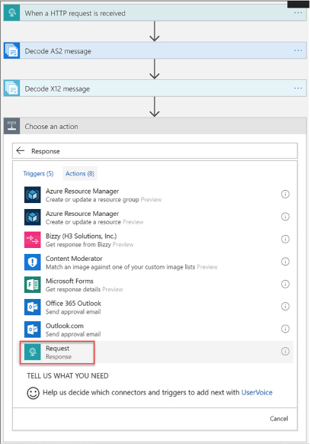310x444 pixels.
Task: Show info for Outlook.com action
Action: tap(285, 329)
